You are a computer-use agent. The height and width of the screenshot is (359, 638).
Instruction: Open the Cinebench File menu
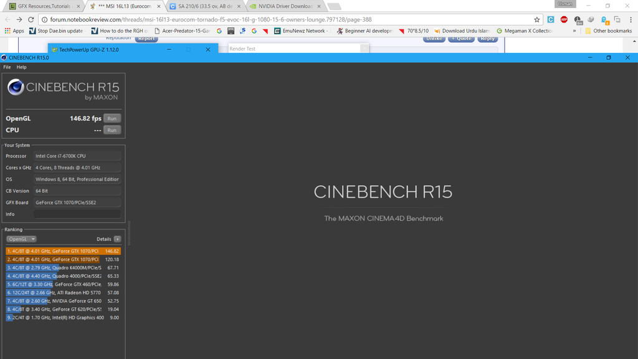coord(7,67)
